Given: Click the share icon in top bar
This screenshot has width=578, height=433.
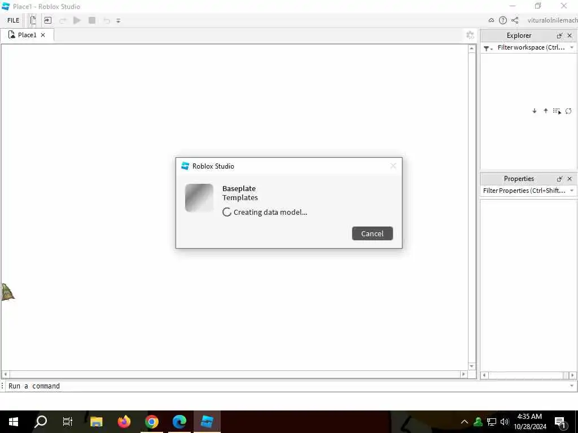Looking at the screenshot, I should tap(515, 20).
